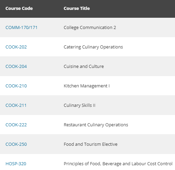Select the Restaurant Culinary Operations title
This screenshot has height=170, width=175.
click(96, 125)
